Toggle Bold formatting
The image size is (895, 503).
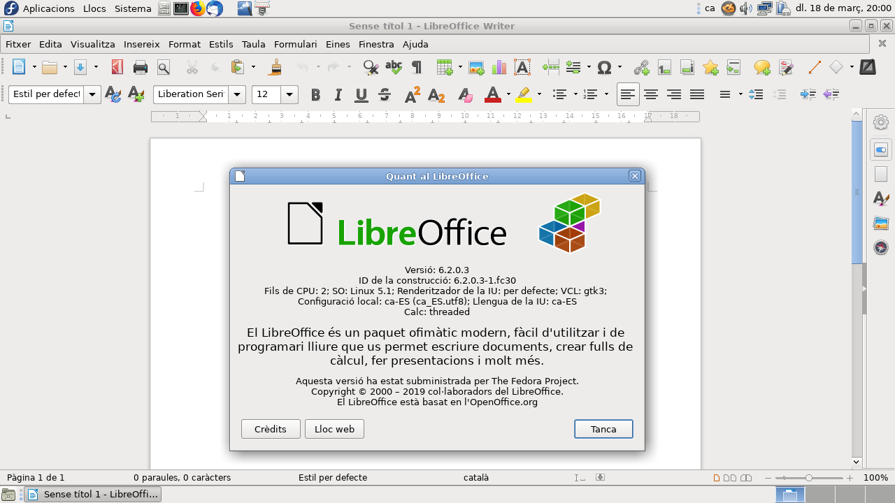pos(315,94)
